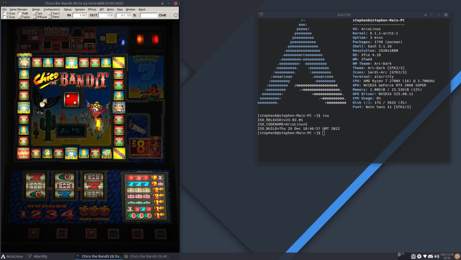Click the TopUp toggle button
Screen dimensions: 461x260
coord(19,17)
